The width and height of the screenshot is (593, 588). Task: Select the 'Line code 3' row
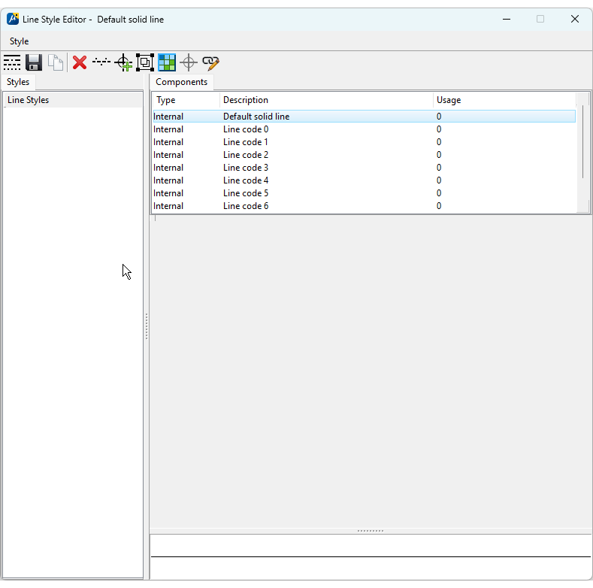coord(365,168)
